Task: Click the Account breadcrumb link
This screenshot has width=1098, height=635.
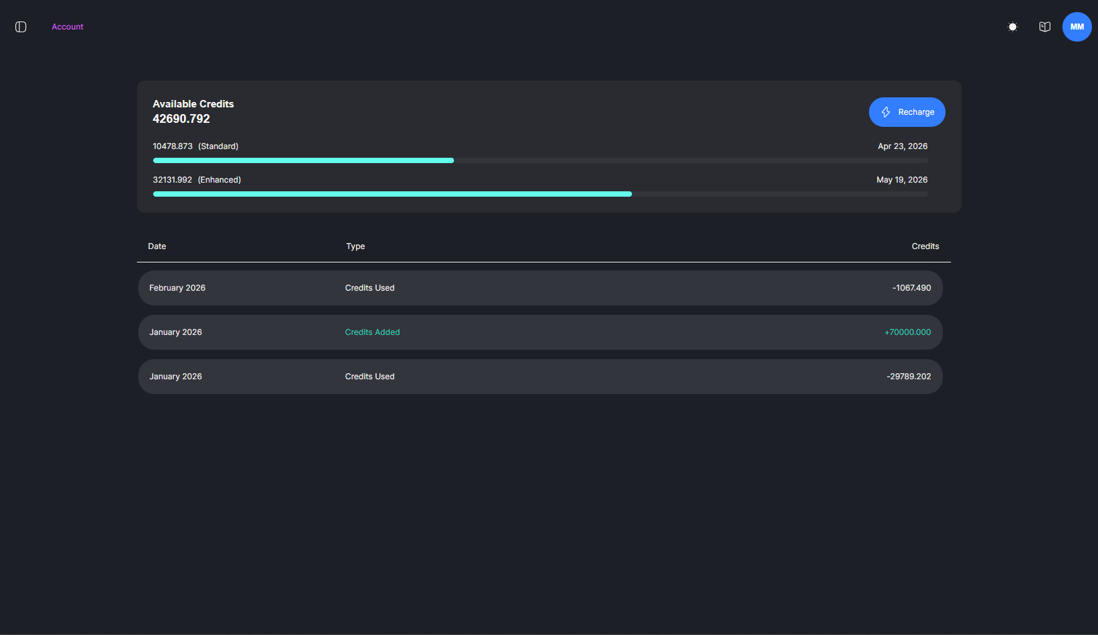Action: [x=67, y=27]
